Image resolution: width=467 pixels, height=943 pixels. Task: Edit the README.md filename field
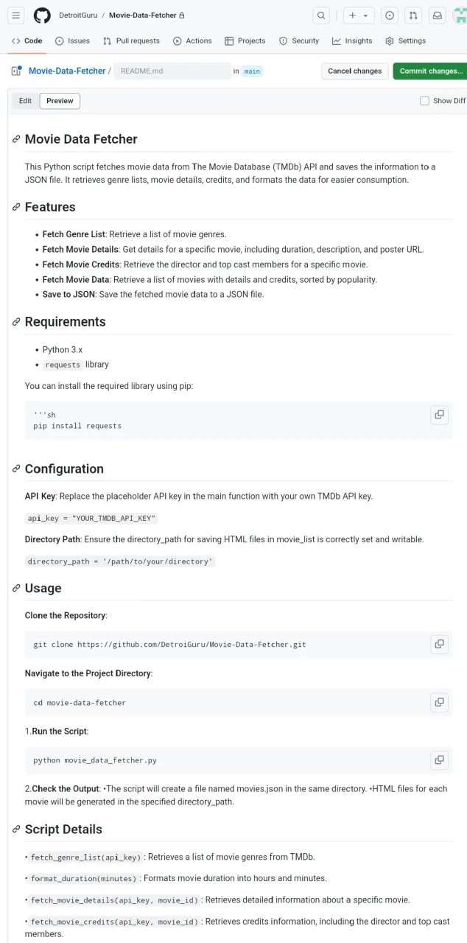pos(172,71)
